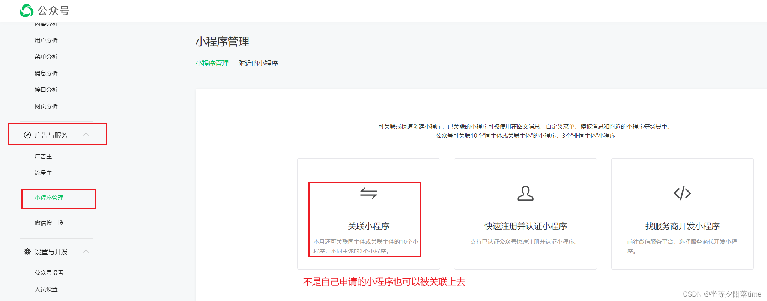Click the 公众号 header text
This screenshot has width=767, height=301.
pyautogui.click(x=54, y=11)
